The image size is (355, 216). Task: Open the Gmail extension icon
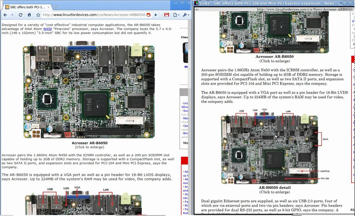coord(167,15)
